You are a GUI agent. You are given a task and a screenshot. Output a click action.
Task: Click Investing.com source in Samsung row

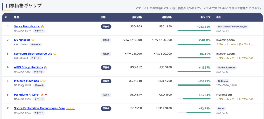(x=225, y=54)
